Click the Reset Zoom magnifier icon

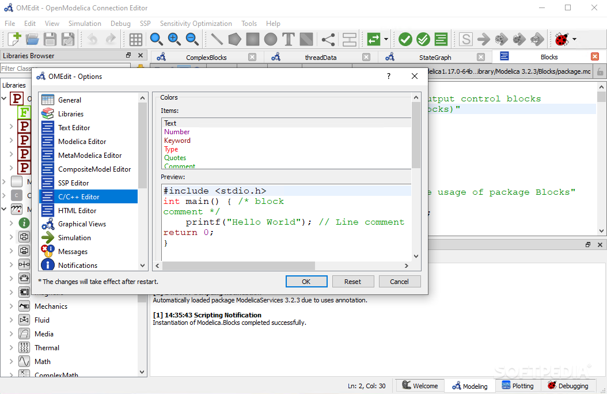pos(156,39)
